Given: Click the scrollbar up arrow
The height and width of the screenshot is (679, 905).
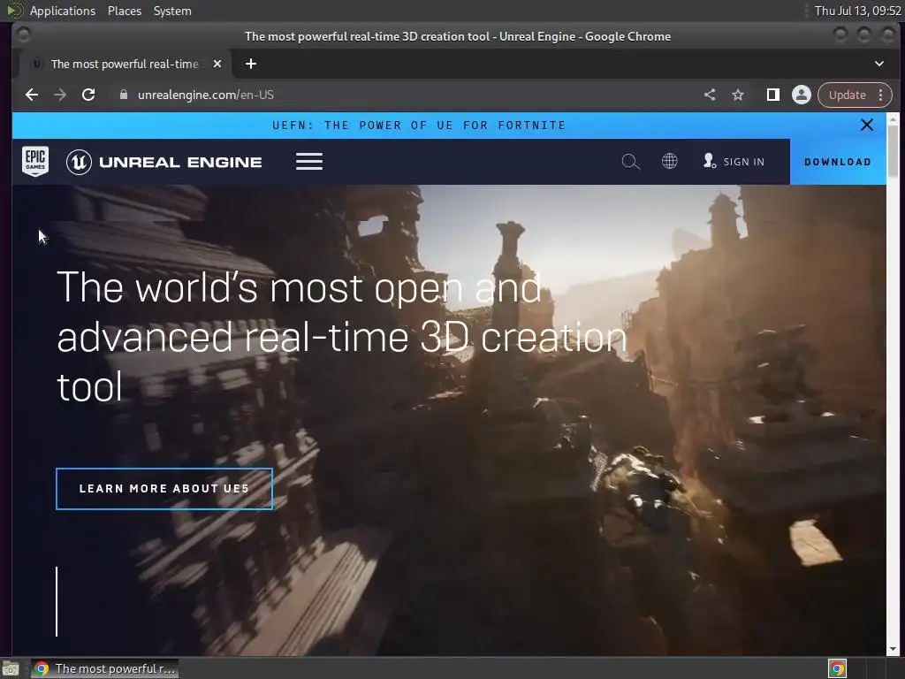Looking at the screenshot, I should [893, 119].
